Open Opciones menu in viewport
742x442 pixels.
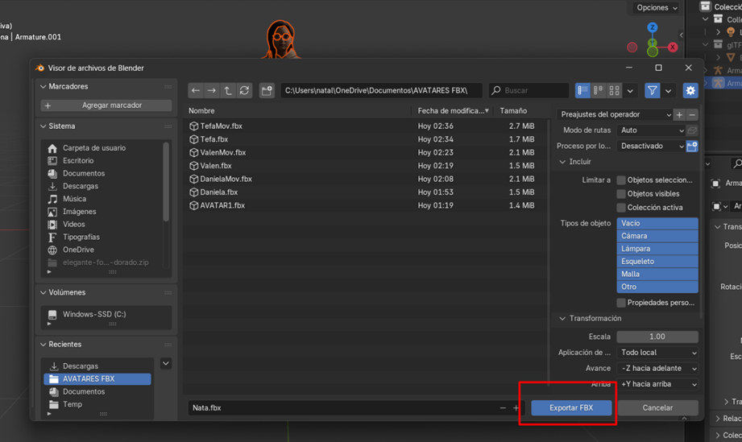[657, 7]
